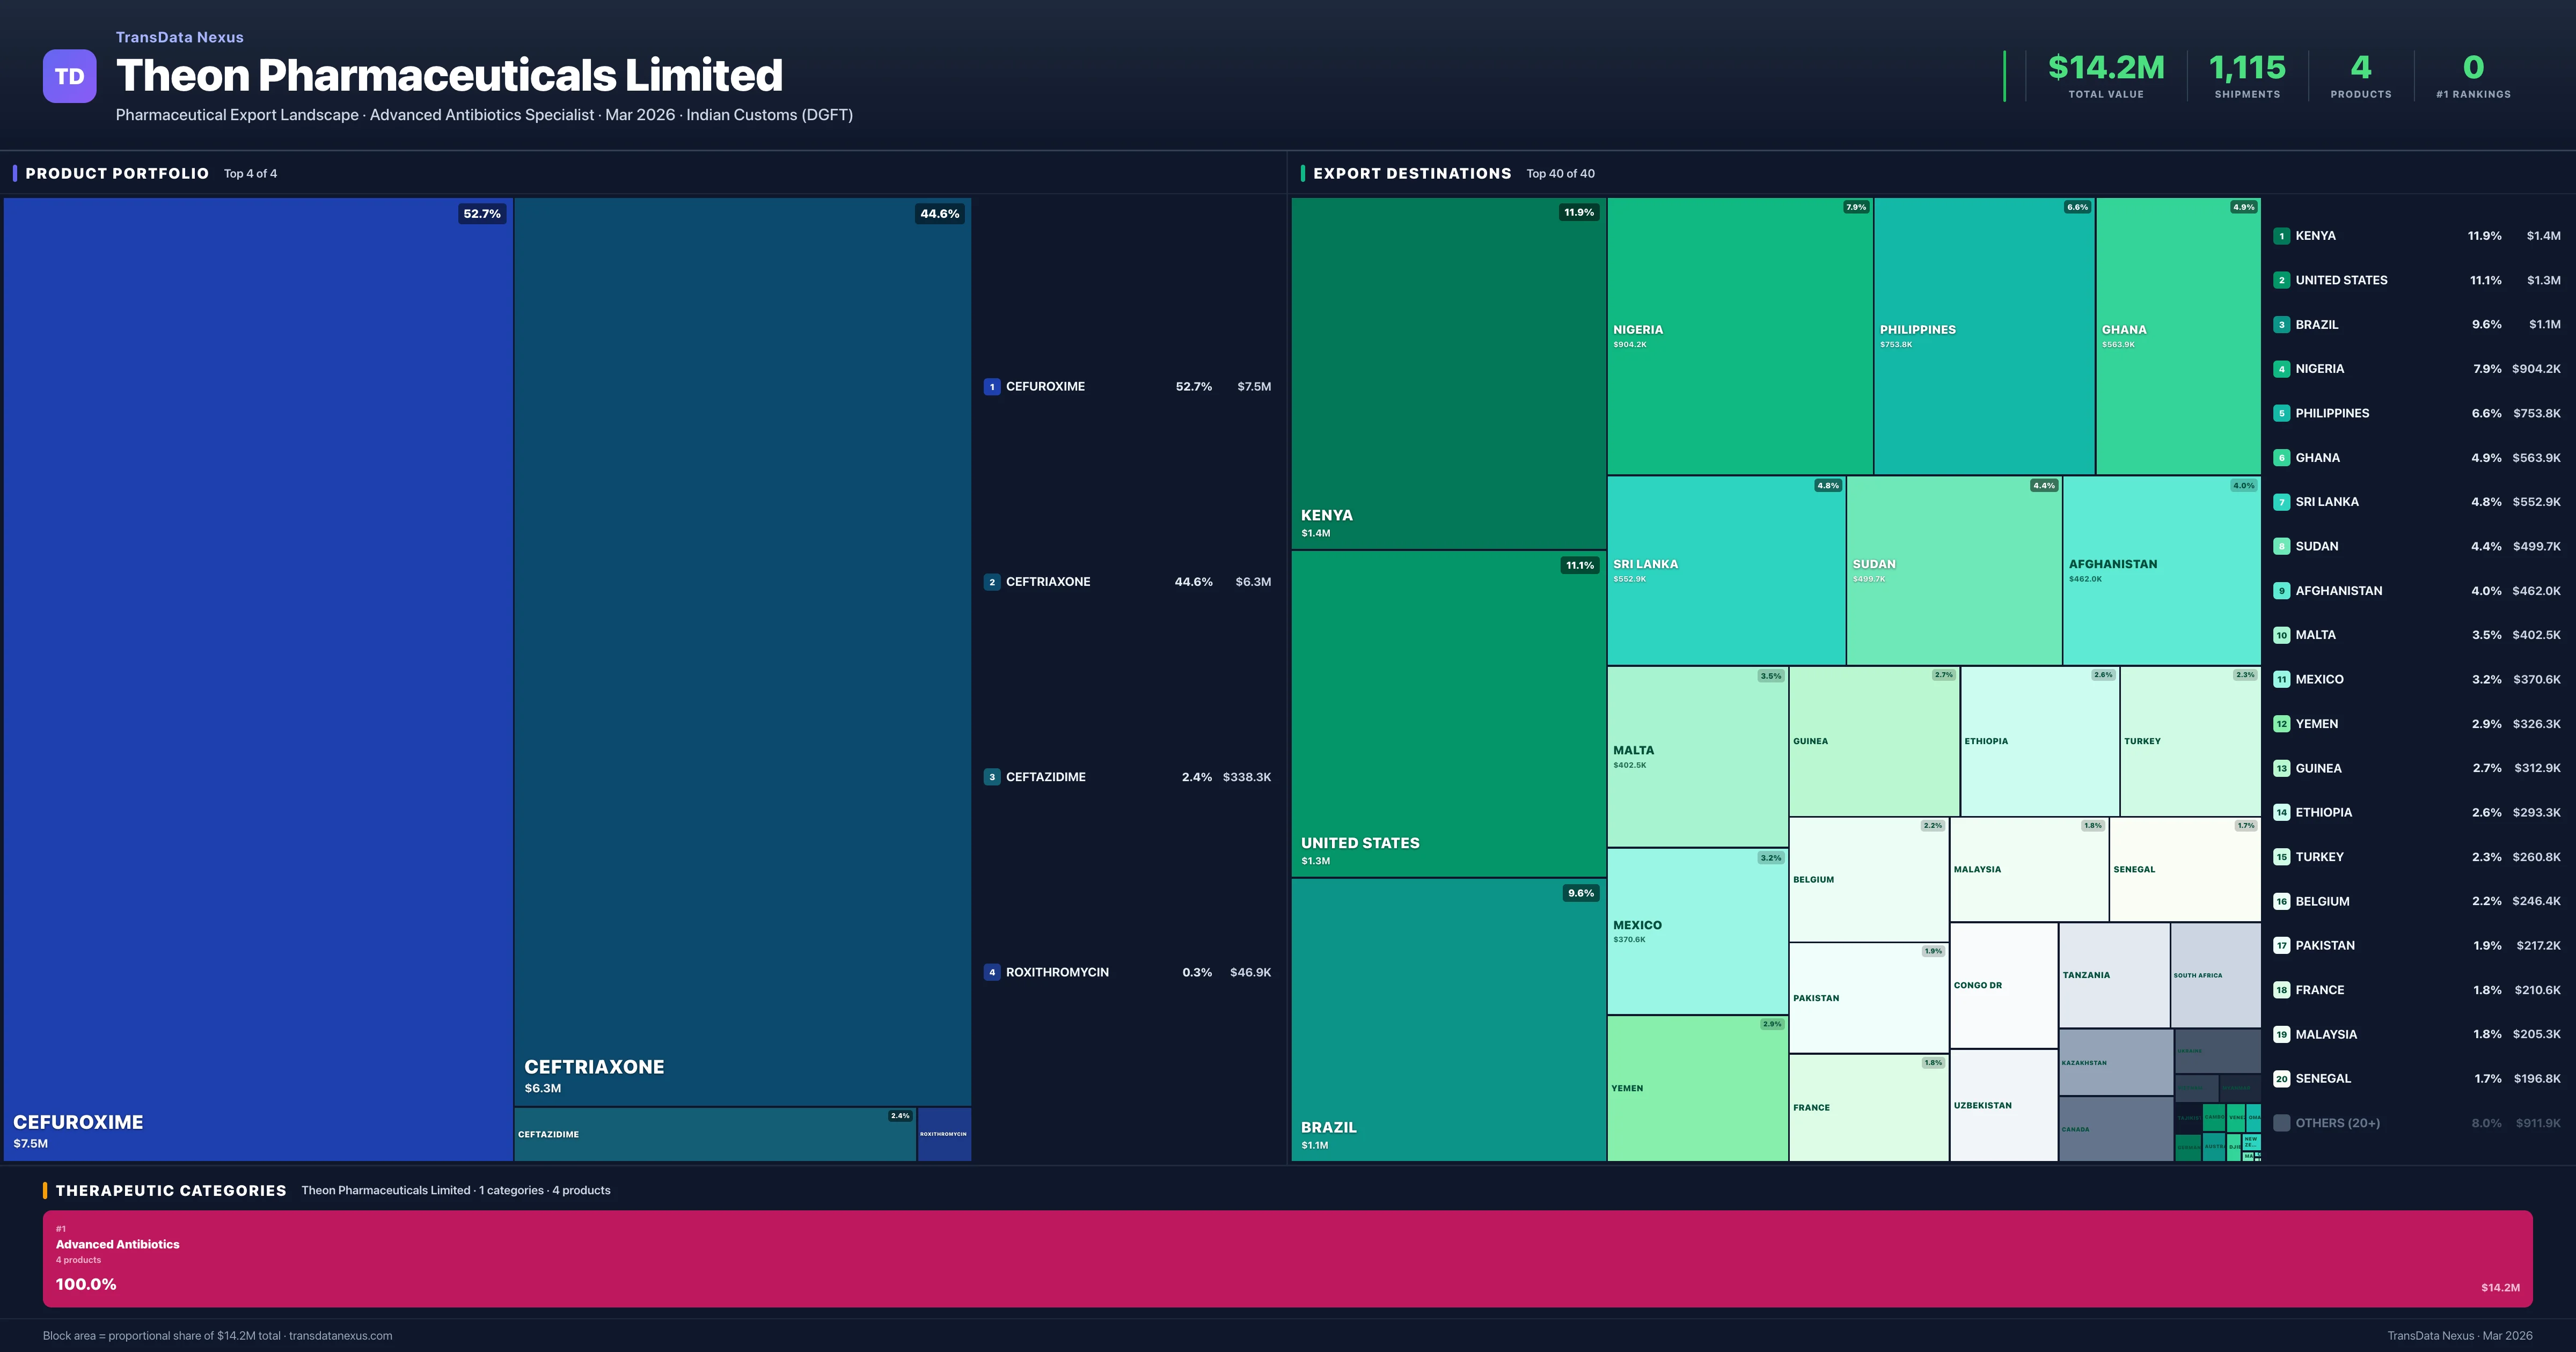
Task: Click the Top 40 of 40 label
Action: coord(1560,173)
